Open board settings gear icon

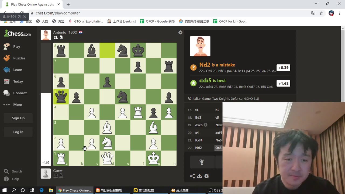[180, 32]
